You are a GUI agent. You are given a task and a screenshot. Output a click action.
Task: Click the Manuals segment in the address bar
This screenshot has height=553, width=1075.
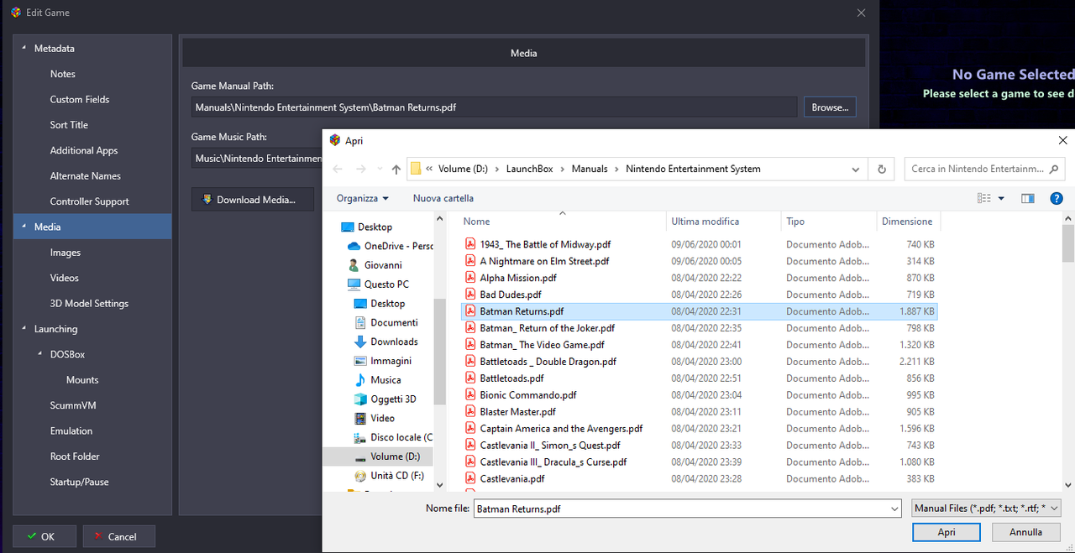pos(590,169)
